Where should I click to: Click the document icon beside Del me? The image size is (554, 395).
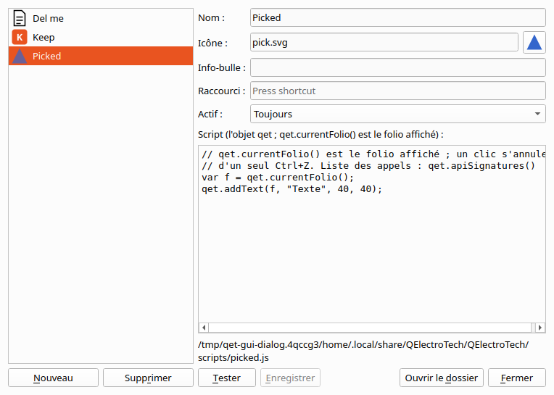pos(20,18)
